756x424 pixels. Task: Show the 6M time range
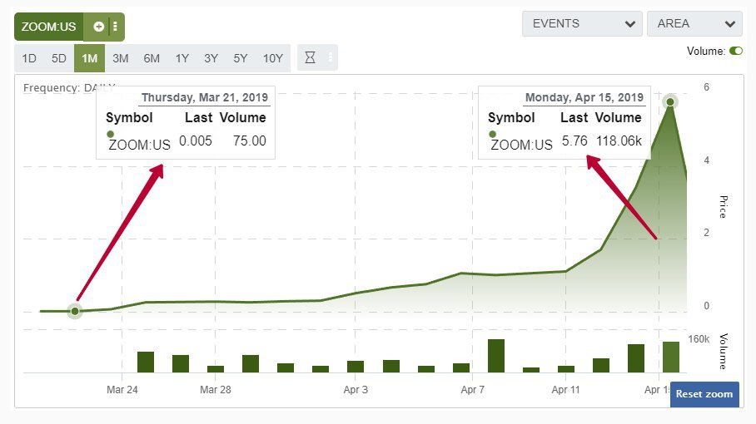tap(152, 58)
